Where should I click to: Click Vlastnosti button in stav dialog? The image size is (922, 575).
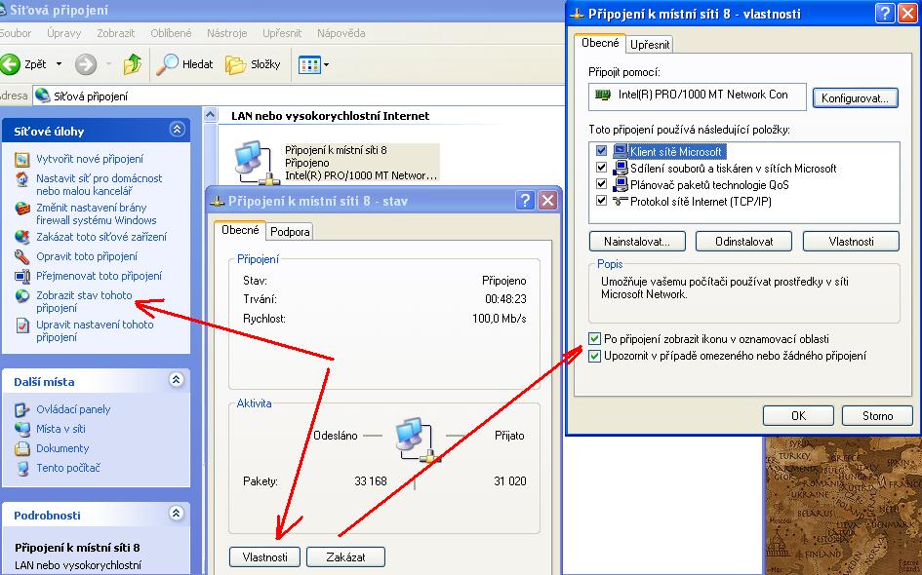pos(265,556)
